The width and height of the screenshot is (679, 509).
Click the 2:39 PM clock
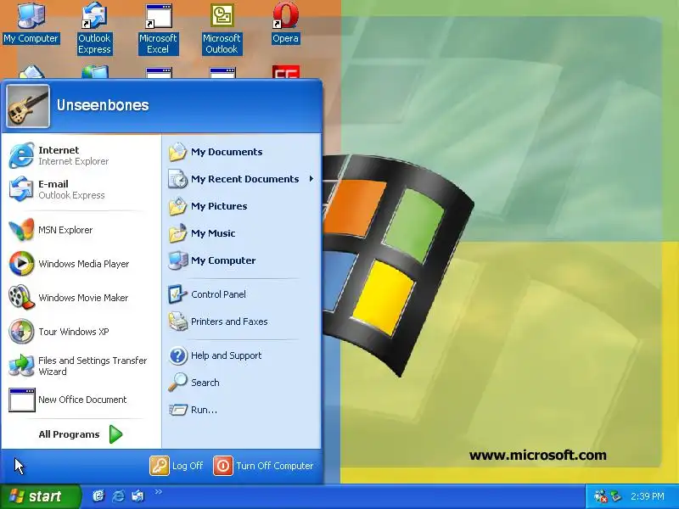(647, 496)
